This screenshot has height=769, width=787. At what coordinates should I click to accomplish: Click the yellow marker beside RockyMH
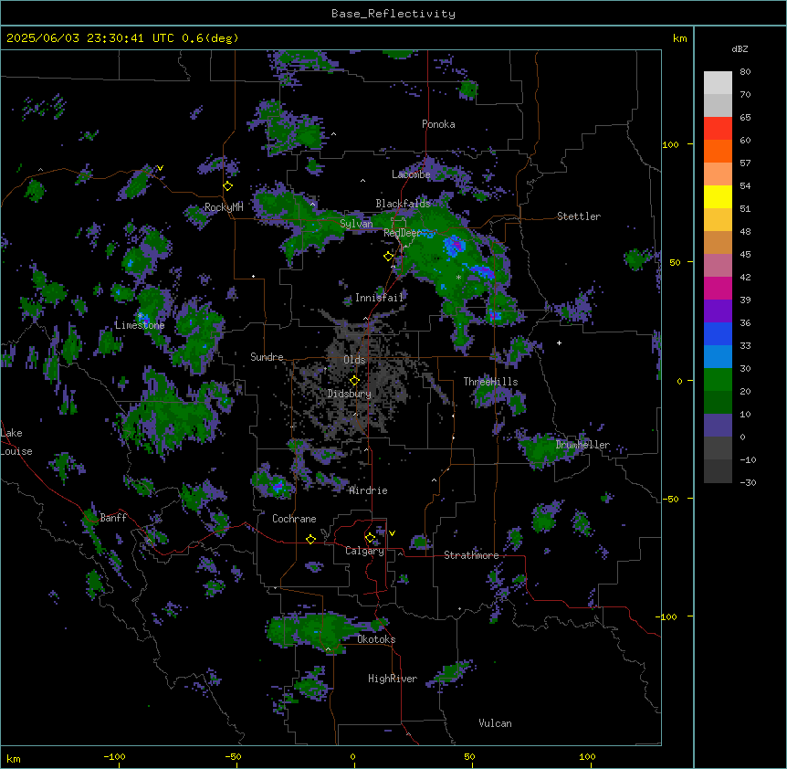click(x=228, y=186)
